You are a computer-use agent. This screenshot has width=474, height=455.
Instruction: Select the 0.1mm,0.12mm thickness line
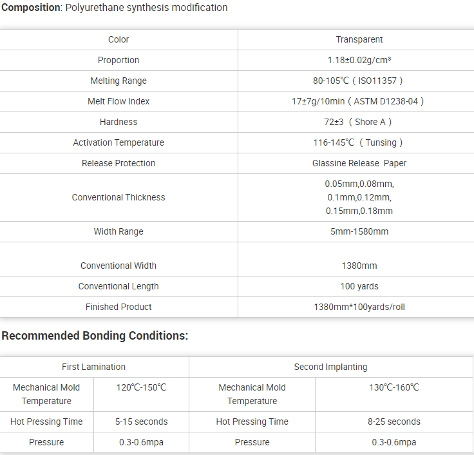[x=359, y=198]
